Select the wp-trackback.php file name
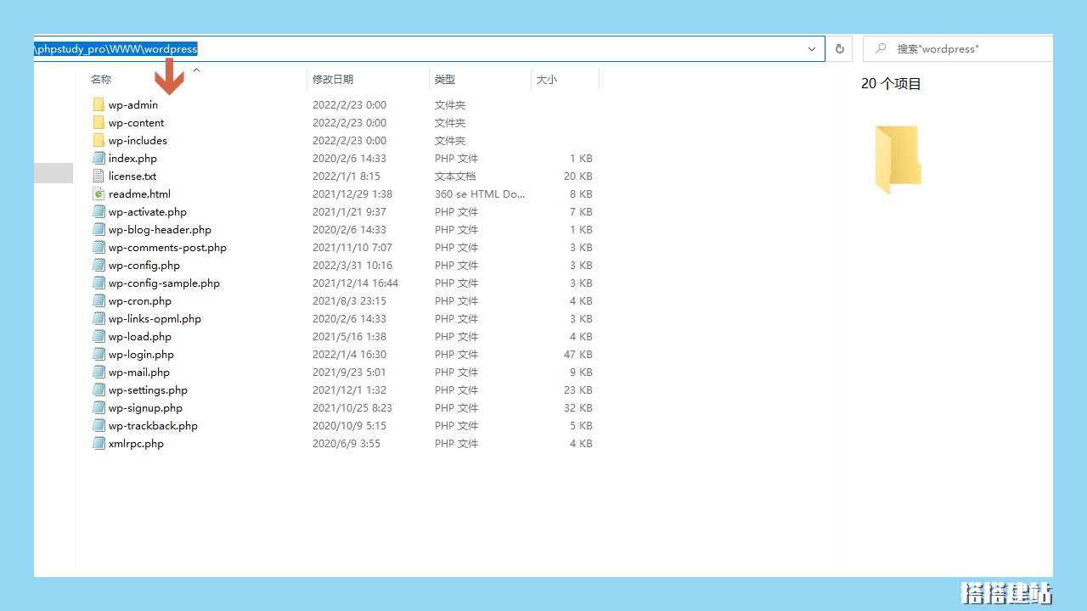 point(153,426)
